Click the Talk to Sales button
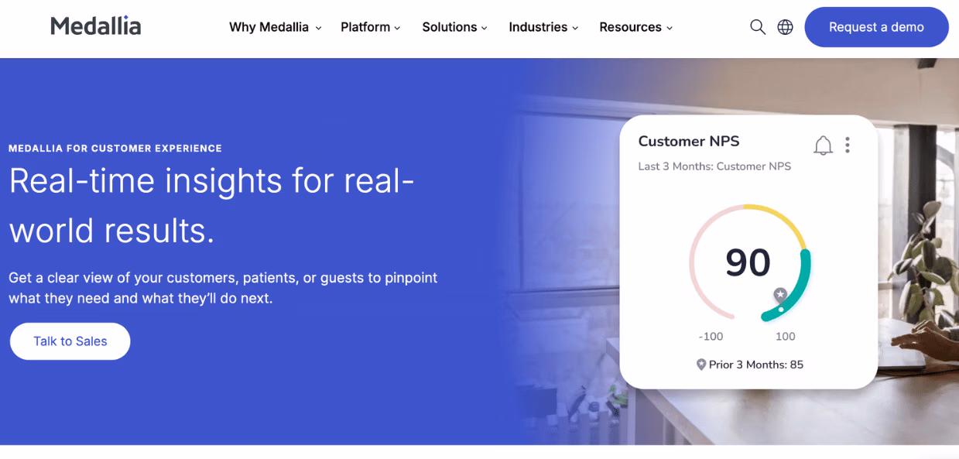959x459 pixels. (70, 341)
